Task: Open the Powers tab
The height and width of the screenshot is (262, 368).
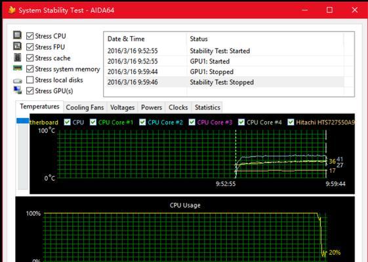Action: click(x=152, y=107)
